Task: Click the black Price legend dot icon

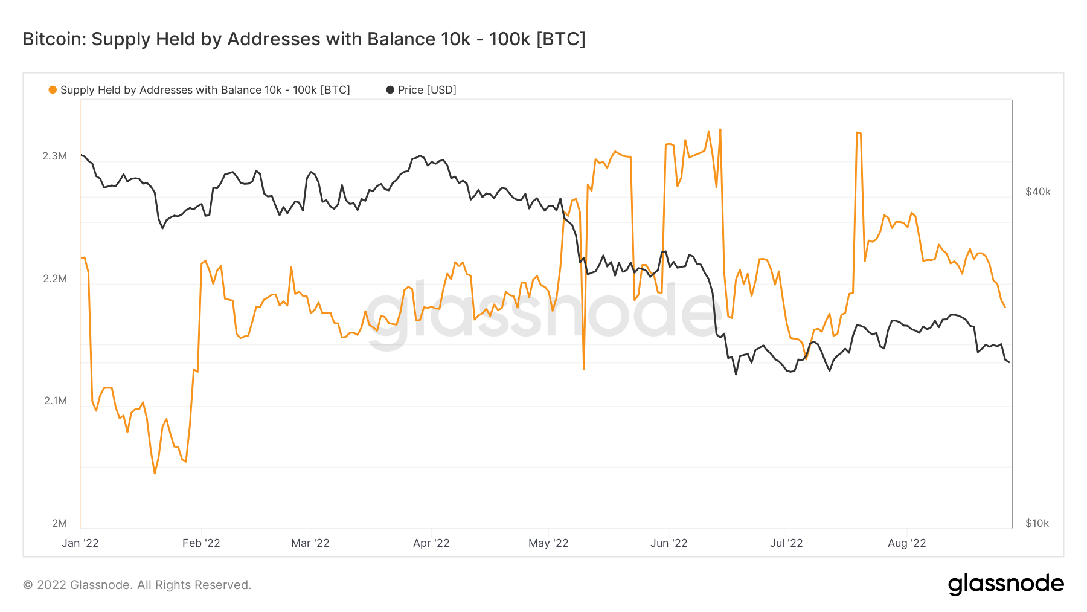Action: (x=390, y=89)
